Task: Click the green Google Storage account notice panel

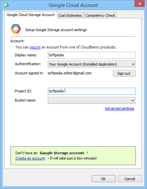Action: click(73, 156)
